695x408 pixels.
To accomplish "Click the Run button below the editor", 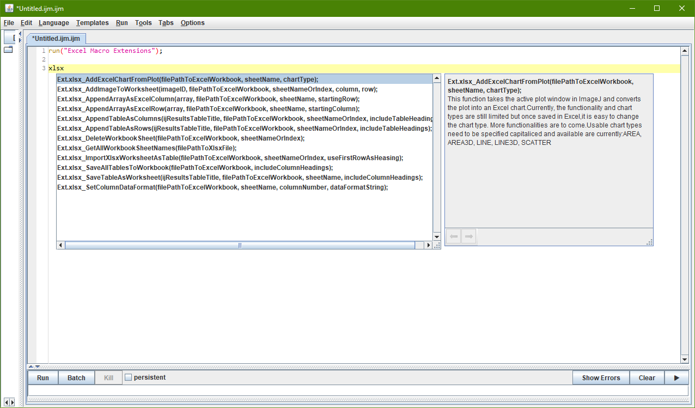I will (43, 377).
